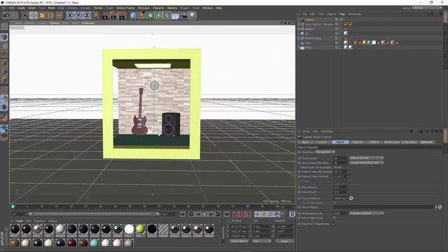The height and width of the screenshot is (252, 448).
Task: Open the MoGraph menu
Action: tap(143, 8)
